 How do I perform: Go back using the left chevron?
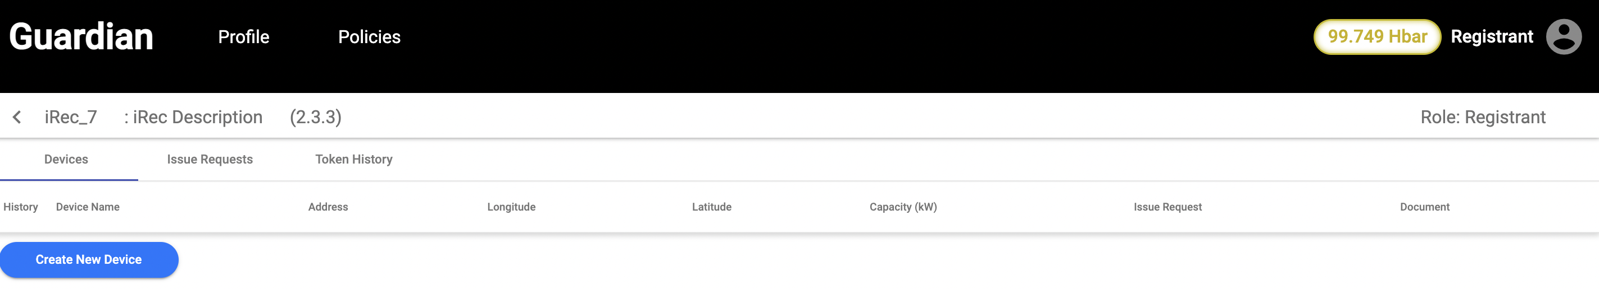(17, 117)
